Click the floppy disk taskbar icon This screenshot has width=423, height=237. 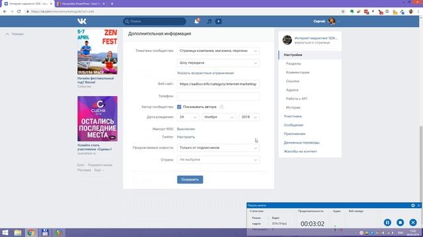tap(45, 232)
